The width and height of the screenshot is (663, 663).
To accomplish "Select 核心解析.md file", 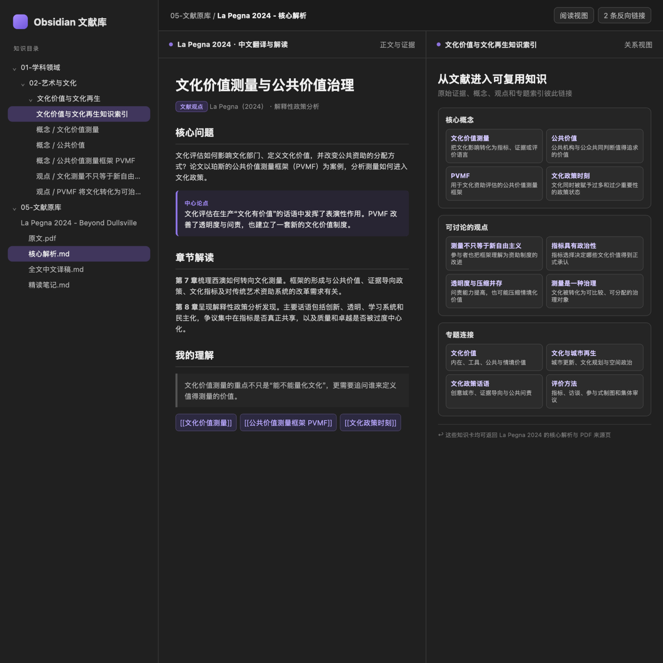I will 79,254.
